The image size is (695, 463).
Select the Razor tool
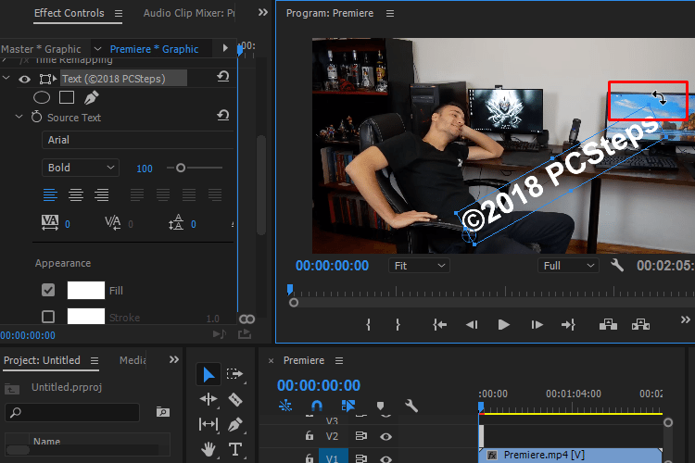pyautogui.click(x=235, y=400)
